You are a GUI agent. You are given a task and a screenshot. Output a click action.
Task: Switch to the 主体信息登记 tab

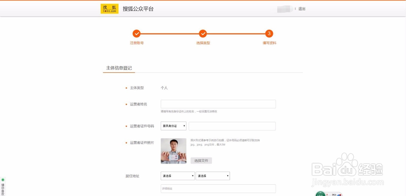pyautogui.click(x=119, y=68)
